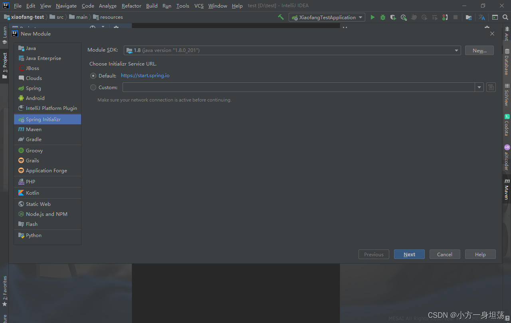The width and height of the screenshot is (511, 323).
Task: Open the SciView tool window stripe
Action: pyautogui.click(x=507, y=95)
